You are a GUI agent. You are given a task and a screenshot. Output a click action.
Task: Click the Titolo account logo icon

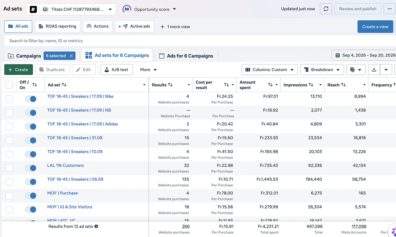tap(33, 9)
